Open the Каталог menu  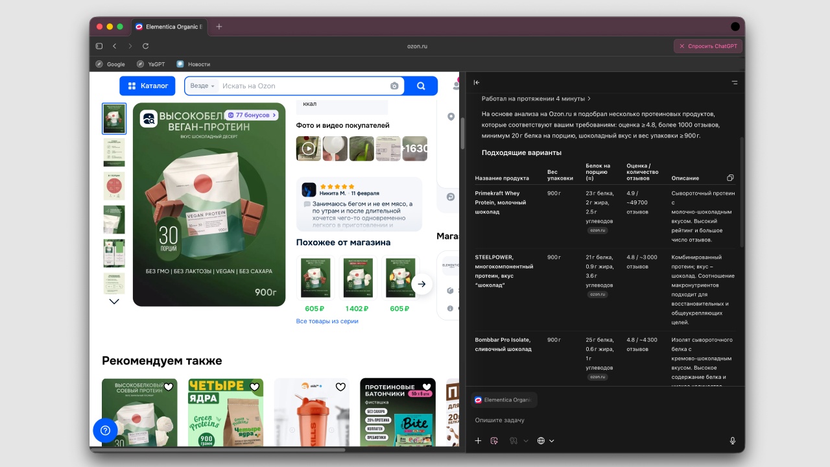click(147, 86)
